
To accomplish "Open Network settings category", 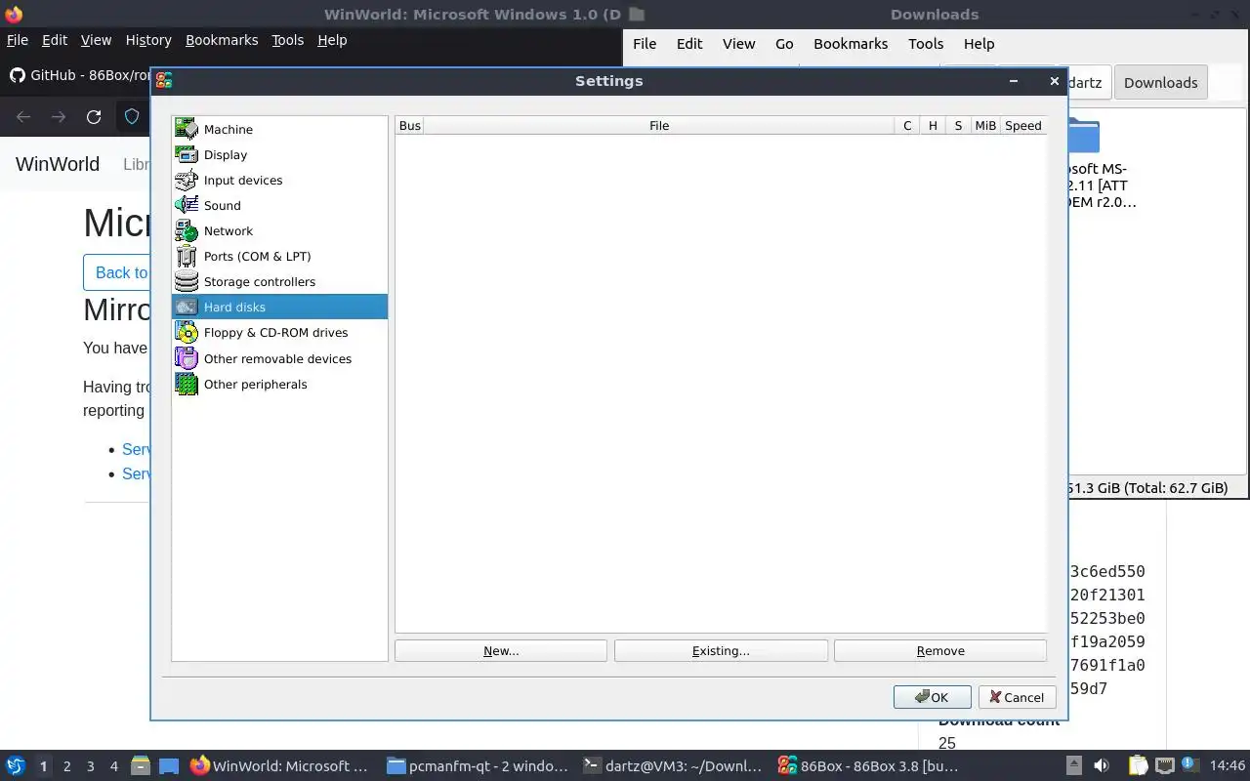I will [279, 230].
